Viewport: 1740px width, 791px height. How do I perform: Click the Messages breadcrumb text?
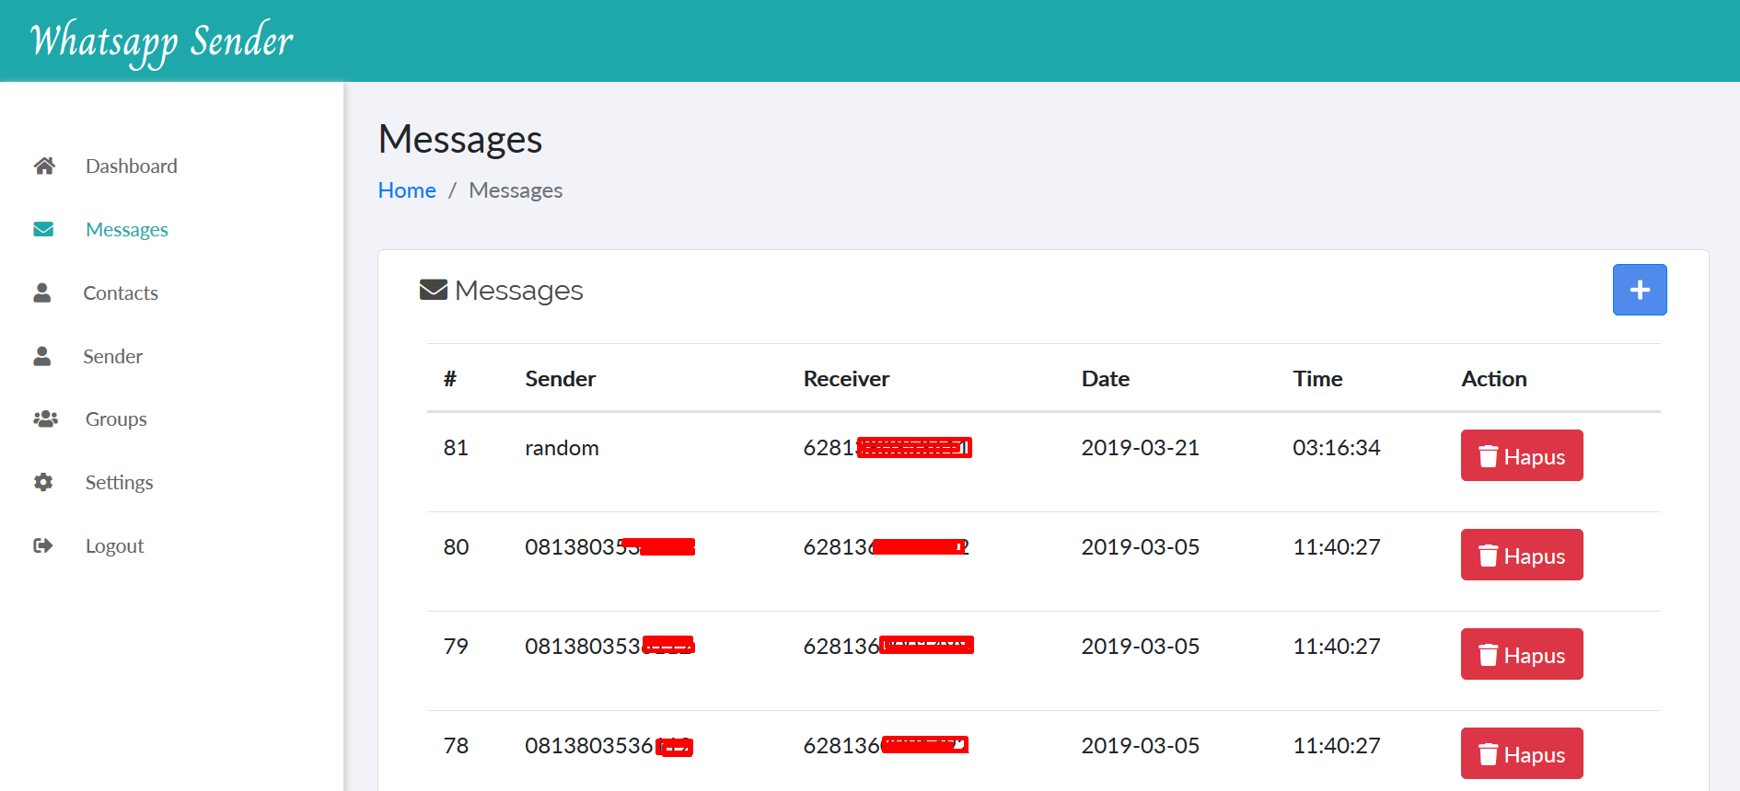coord(516,190)
